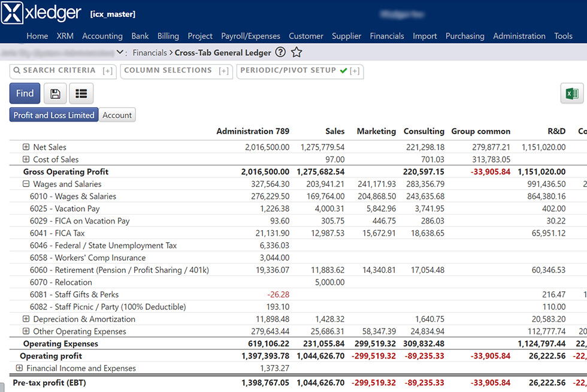Click the Administration 789 column header
This screenshot has width=587, height=392.
253,131
